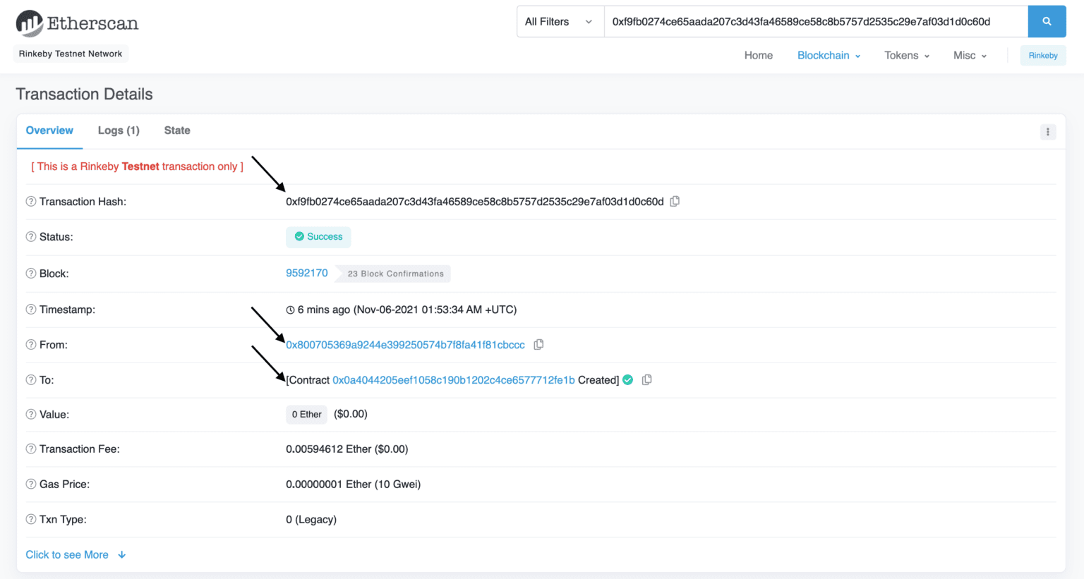Open the State tab
Screen dimensions: 1084x579
coord(177,130)
